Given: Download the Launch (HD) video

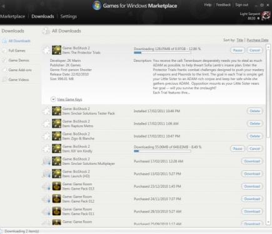Looking at the screenshot, I should click(252, 173).
